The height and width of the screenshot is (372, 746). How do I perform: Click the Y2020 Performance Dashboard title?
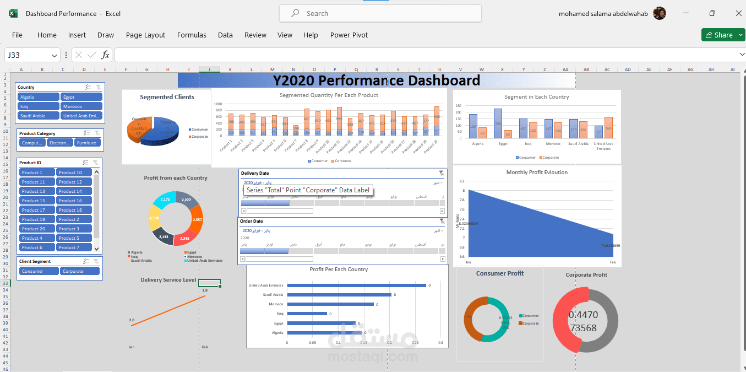tap(377, 80)
